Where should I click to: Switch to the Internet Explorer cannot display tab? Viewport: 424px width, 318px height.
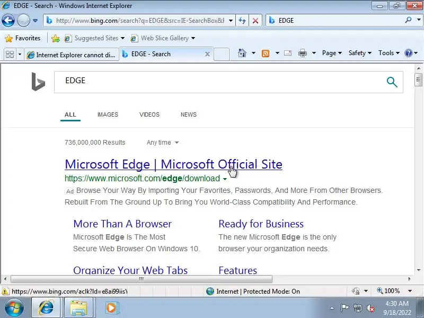(72, 55)
